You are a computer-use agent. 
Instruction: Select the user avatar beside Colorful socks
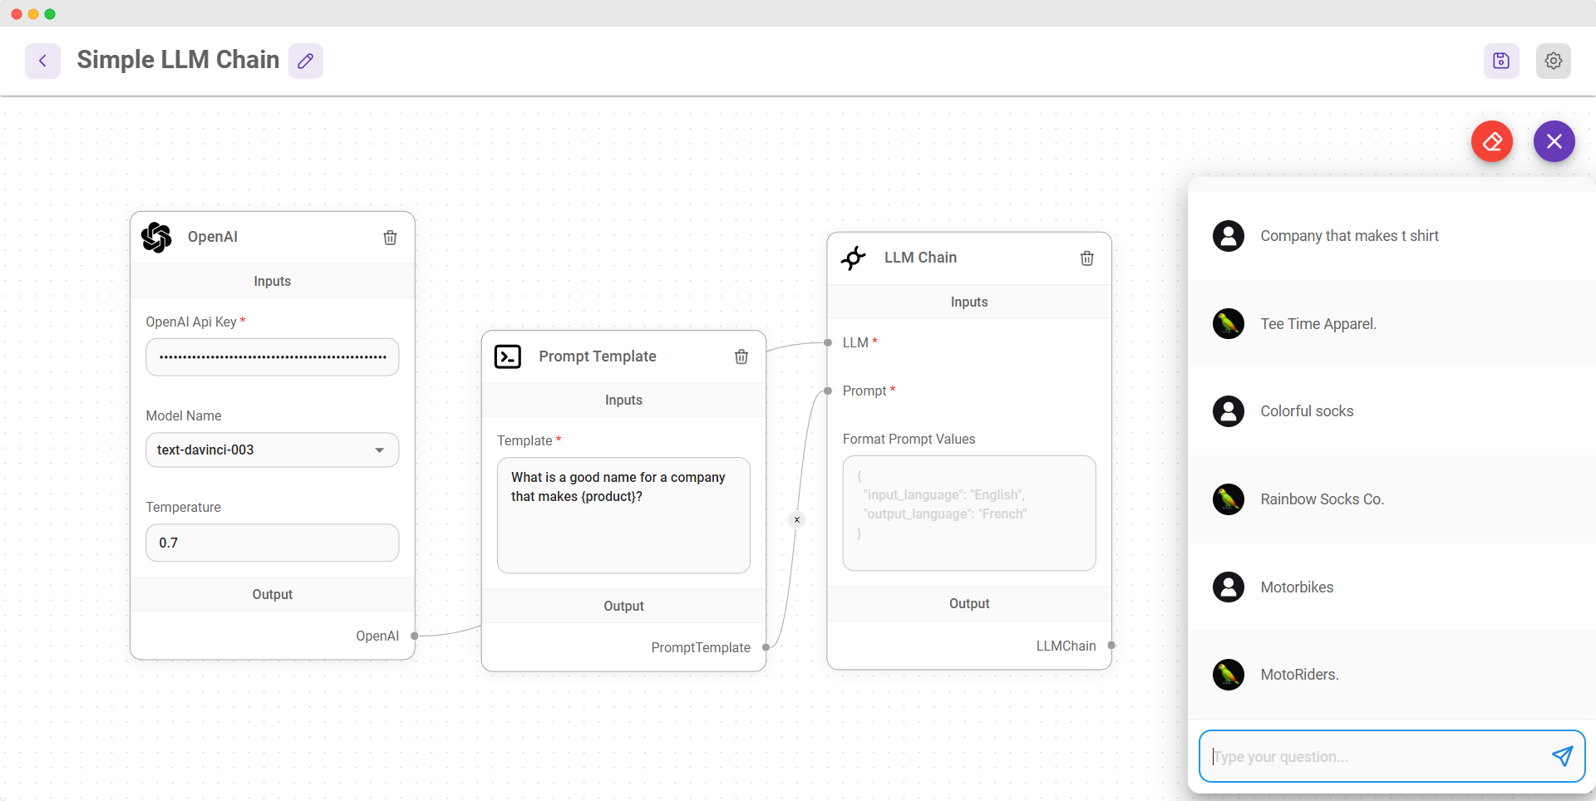(x=1228, y=410)
